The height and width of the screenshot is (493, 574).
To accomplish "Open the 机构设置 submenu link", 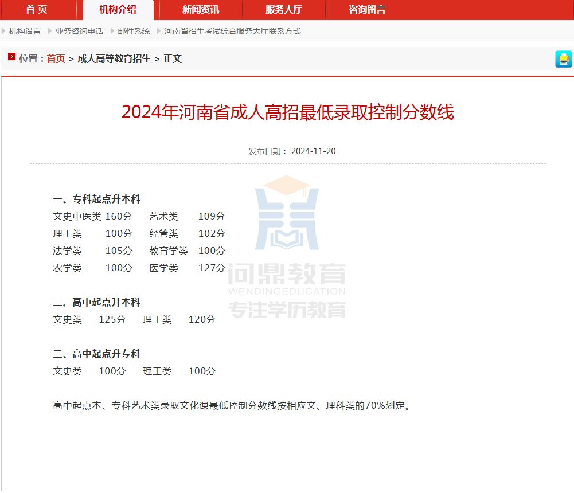I will click(x=25, y=31).
